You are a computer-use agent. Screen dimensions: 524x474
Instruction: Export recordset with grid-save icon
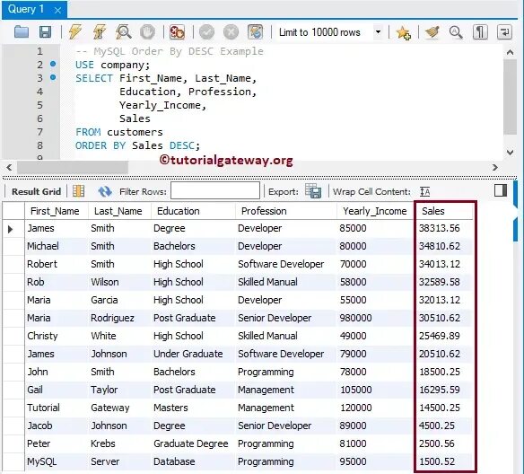pyautogui.click(x=313, y=191)
